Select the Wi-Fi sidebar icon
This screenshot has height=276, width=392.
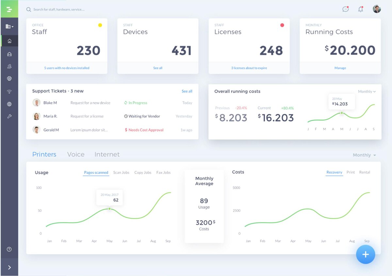pyautogui.click(x=9, y=92)
